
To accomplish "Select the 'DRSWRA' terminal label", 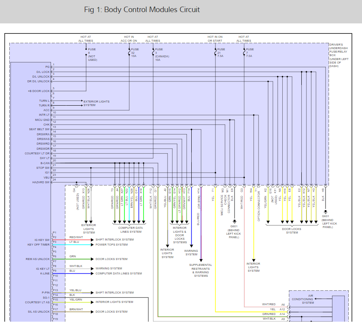I will click(43, 134).
